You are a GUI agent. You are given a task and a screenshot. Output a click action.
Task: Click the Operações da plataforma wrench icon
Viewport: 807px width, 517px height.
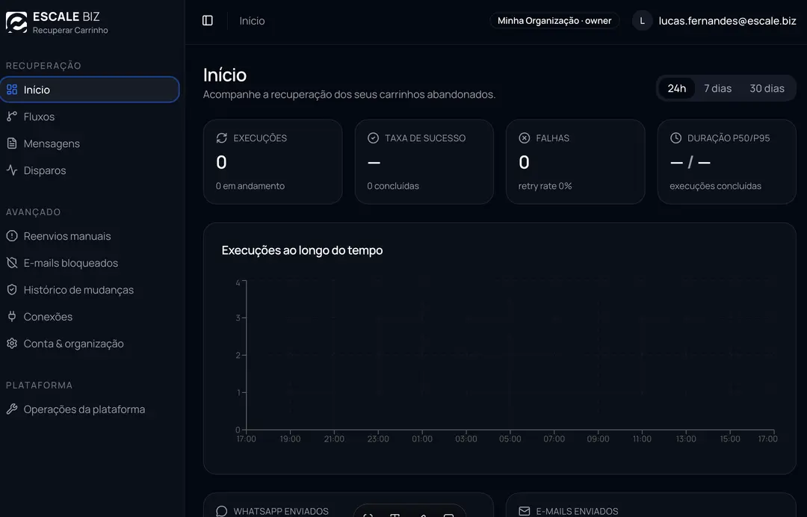pyautogui.click(x=12, y=409)
